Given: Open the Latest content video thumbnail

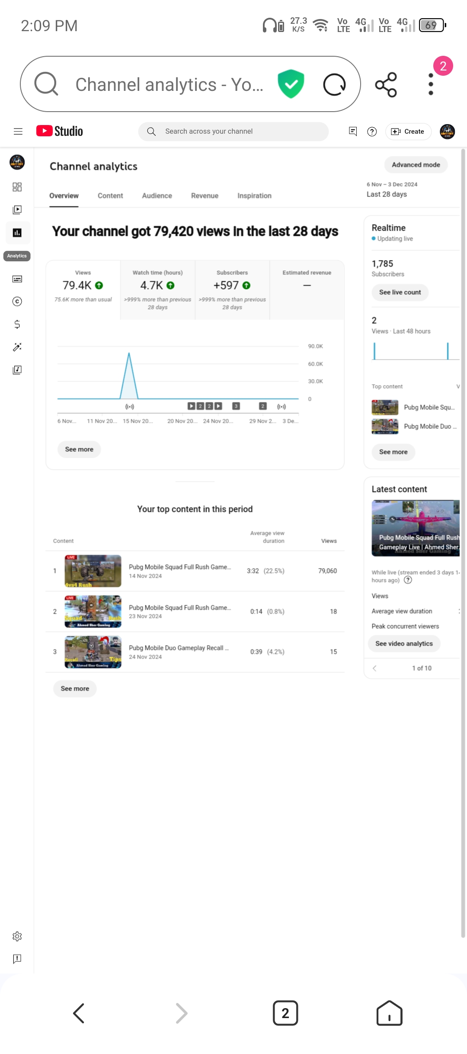Looking at the screenshot, I should 416,528.
